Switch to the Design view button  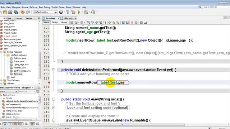(55, 22)
